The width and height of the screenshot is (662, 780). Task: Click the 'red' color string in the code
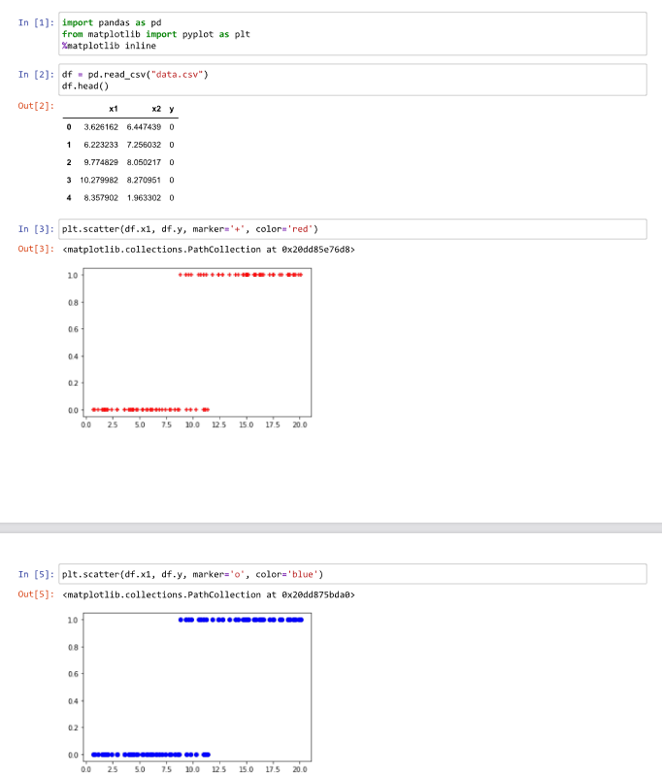tap(300, 229)
